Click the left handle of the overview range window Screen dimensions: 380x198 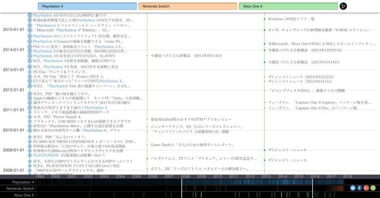[x=182, y=188]
